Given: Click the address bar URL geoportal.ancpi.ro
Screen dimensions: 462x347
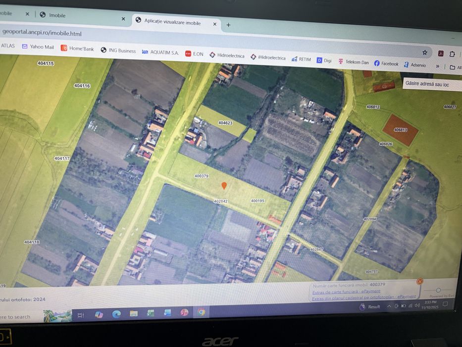Looking at the screenshot, I should point(42,33).
